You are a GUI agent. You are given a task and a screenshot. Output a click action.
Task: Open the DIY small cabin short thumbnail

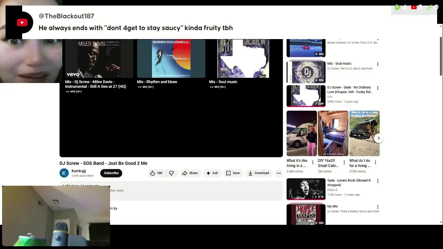pos(333,133)
